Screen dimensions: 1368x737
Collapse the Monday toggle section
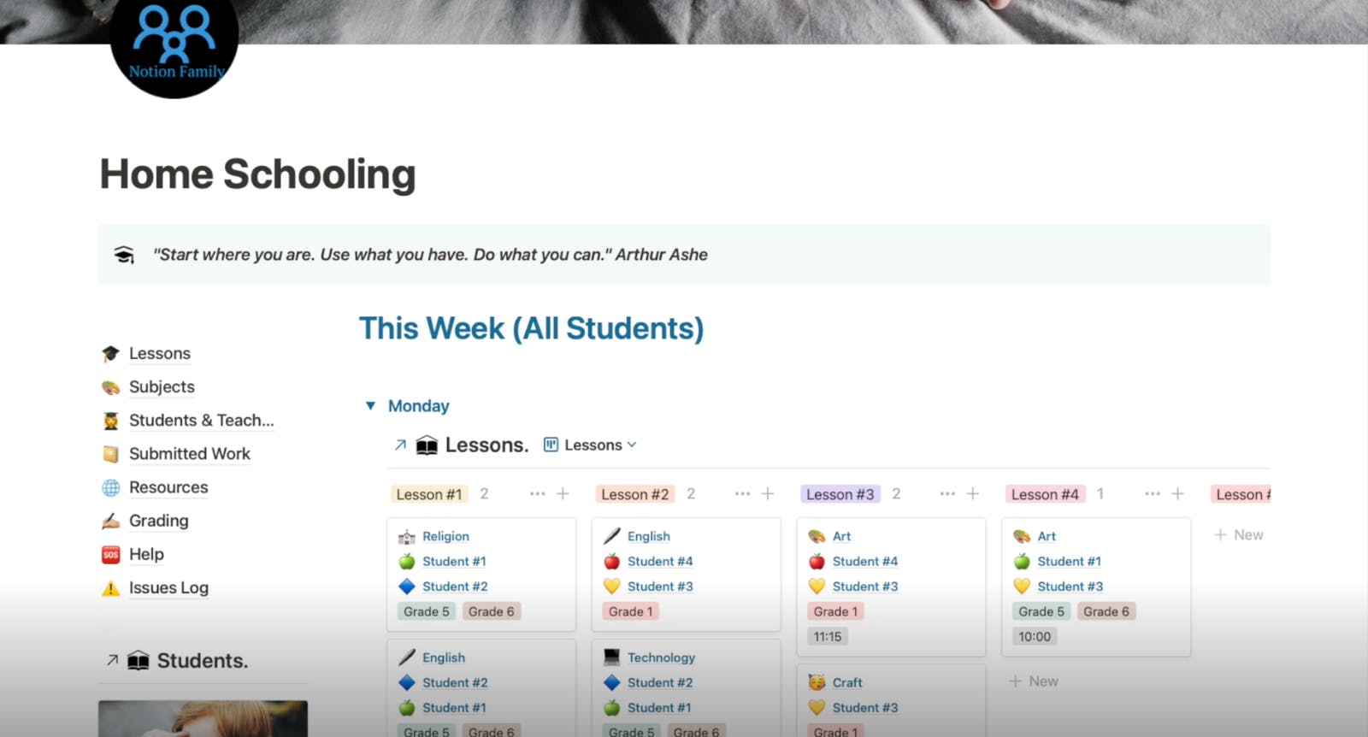click(370, 406)
